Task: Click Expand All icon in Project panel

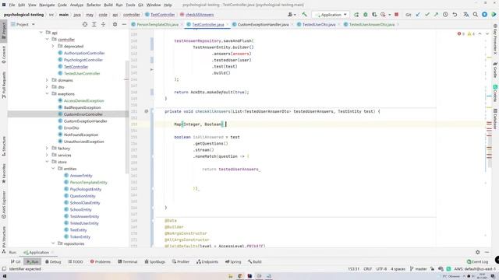Action: click(94, 24)
